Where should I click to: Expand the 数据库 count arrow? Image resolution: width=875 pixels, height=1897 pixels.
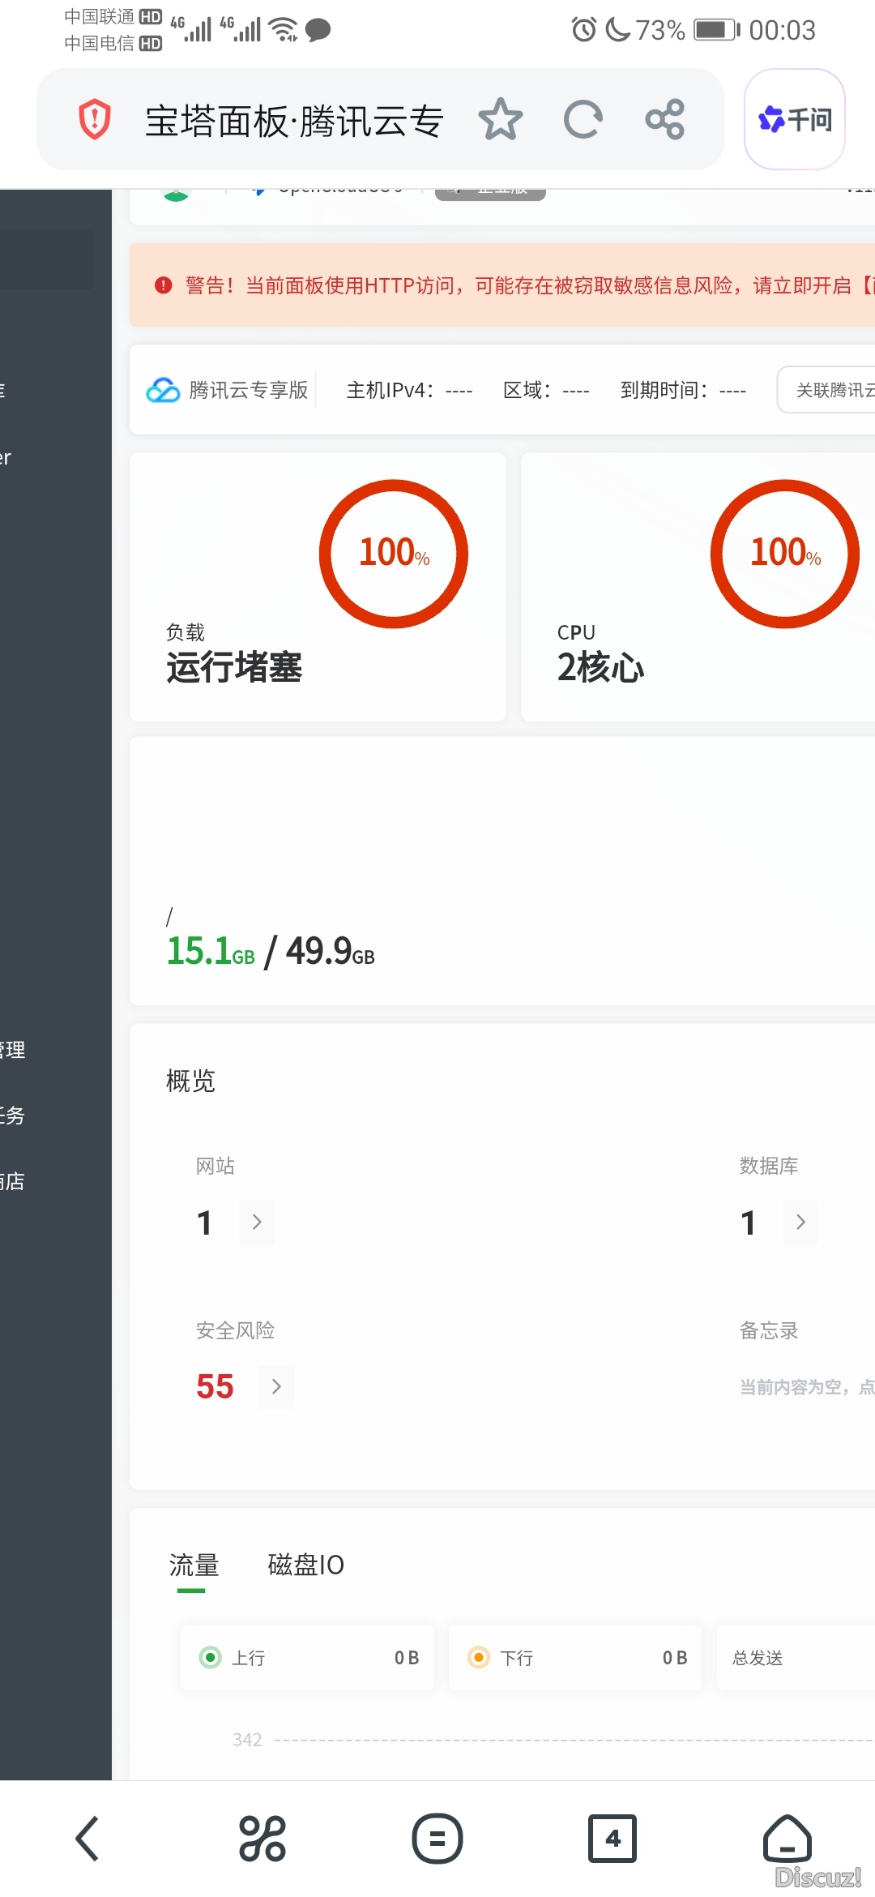800,1223
